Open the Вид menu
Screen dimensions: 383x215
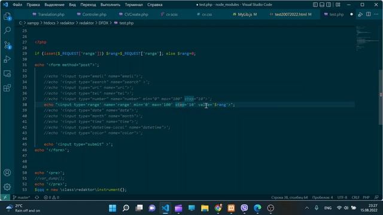click(x=72, y=5)
